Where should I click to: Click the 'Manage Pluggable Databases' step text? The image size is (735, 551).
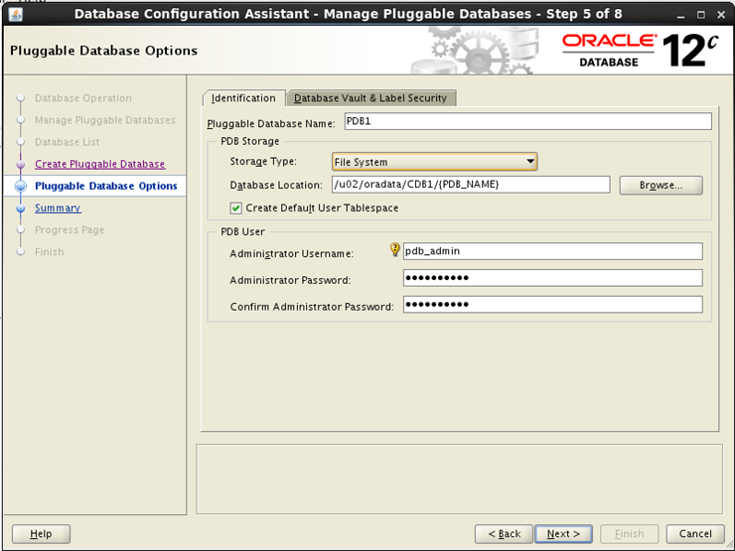(x=105, y=120)
